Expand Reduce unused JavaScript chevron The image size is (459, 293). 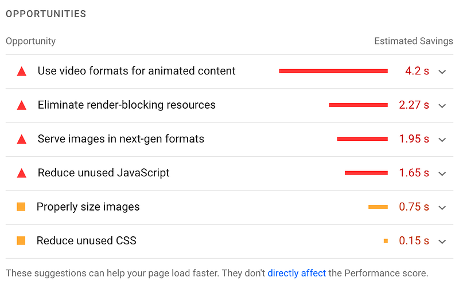[x=442, y=173]
